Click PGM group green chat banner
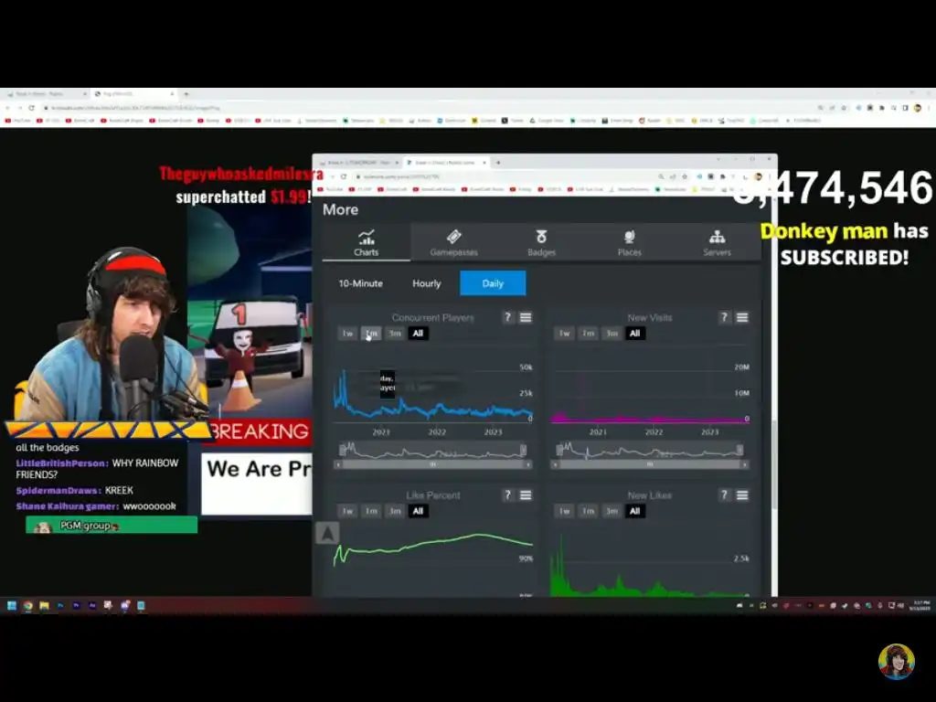 coord(112,526)
